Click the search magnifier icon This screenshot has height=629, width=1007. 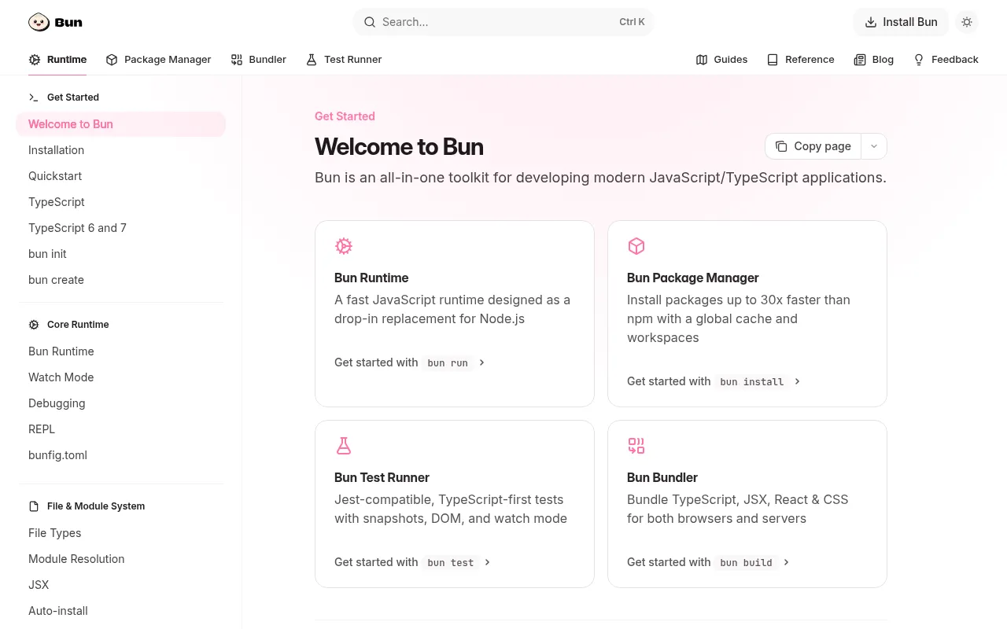(369, 22)
